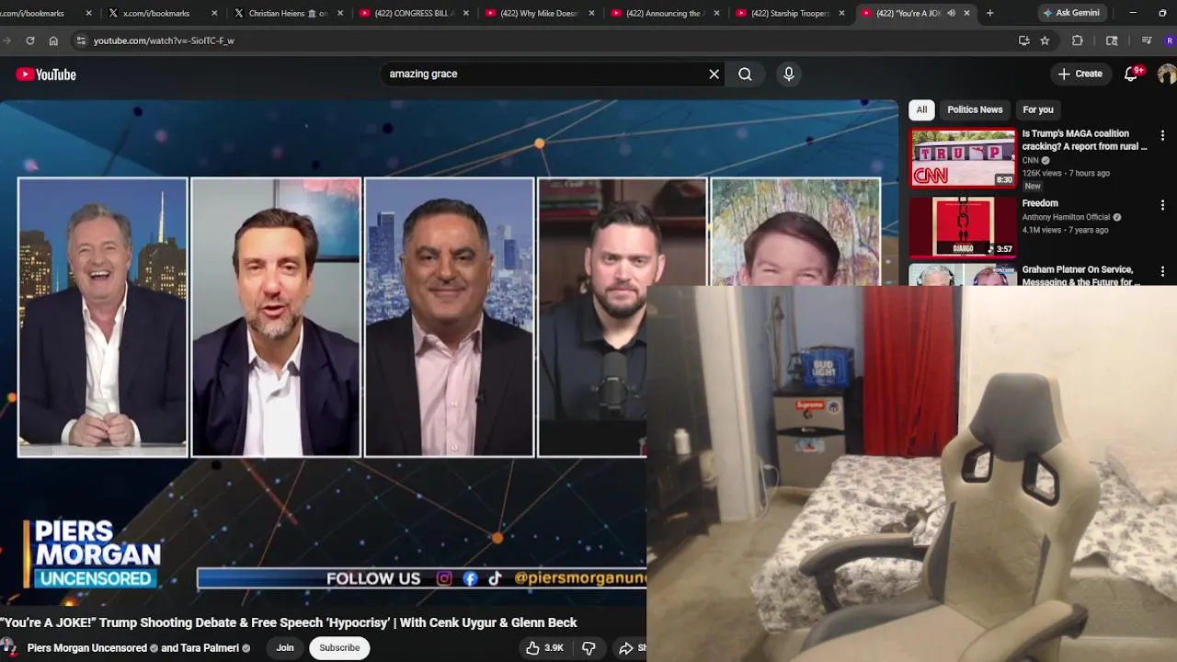Open the Chrome media controls icon
The height and width of the screenshot is (662, 1177).
[1146, 40]
